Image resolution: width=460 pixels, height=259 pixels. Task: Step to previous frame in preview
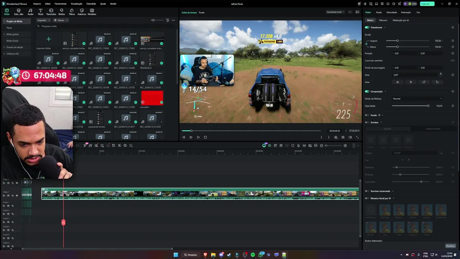pyautogui.click(x=184, y=137)
